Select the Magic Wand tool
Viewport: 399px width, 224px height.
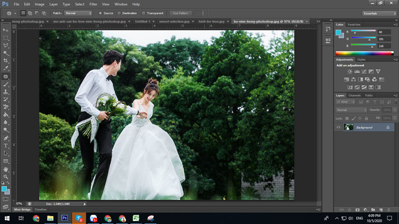6,53
